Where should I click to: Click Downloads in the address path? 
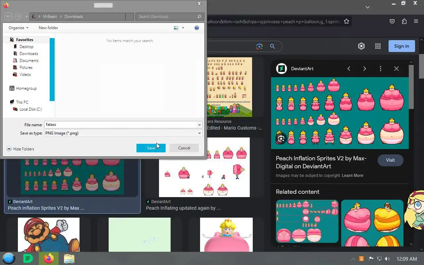(74, 17)
